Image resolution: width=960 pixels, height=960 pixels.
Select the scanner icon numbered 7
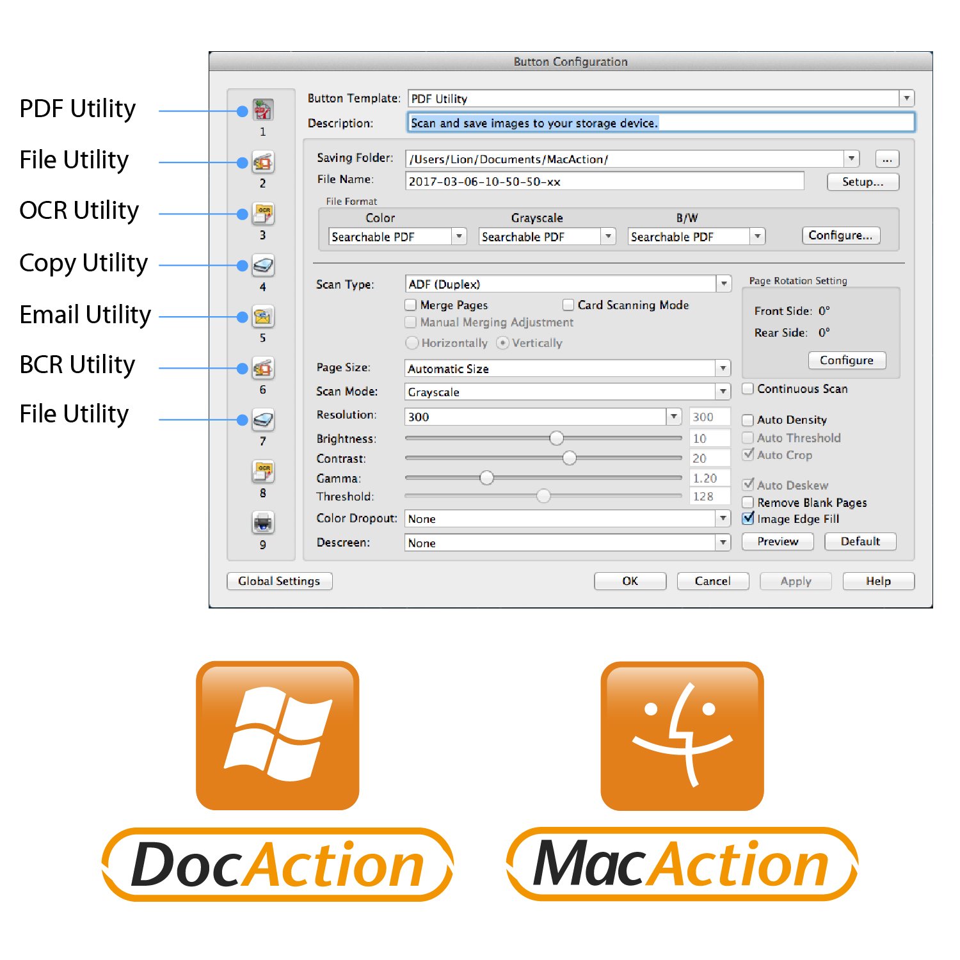click(262, 420)
